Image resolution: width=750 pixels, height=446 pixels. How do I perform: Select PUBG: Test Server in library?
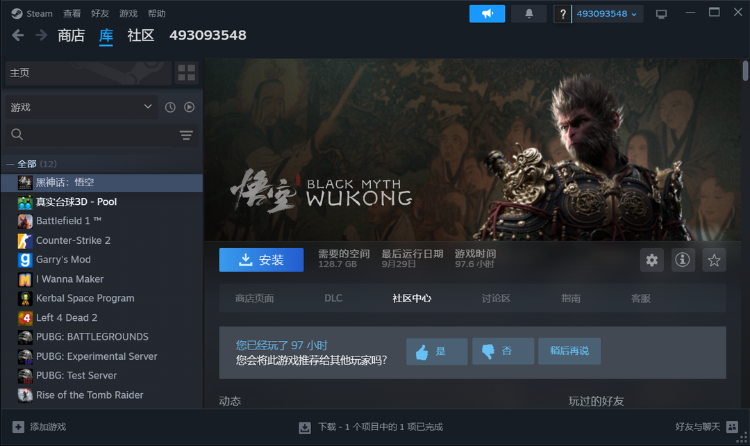[x=102, y=376]
